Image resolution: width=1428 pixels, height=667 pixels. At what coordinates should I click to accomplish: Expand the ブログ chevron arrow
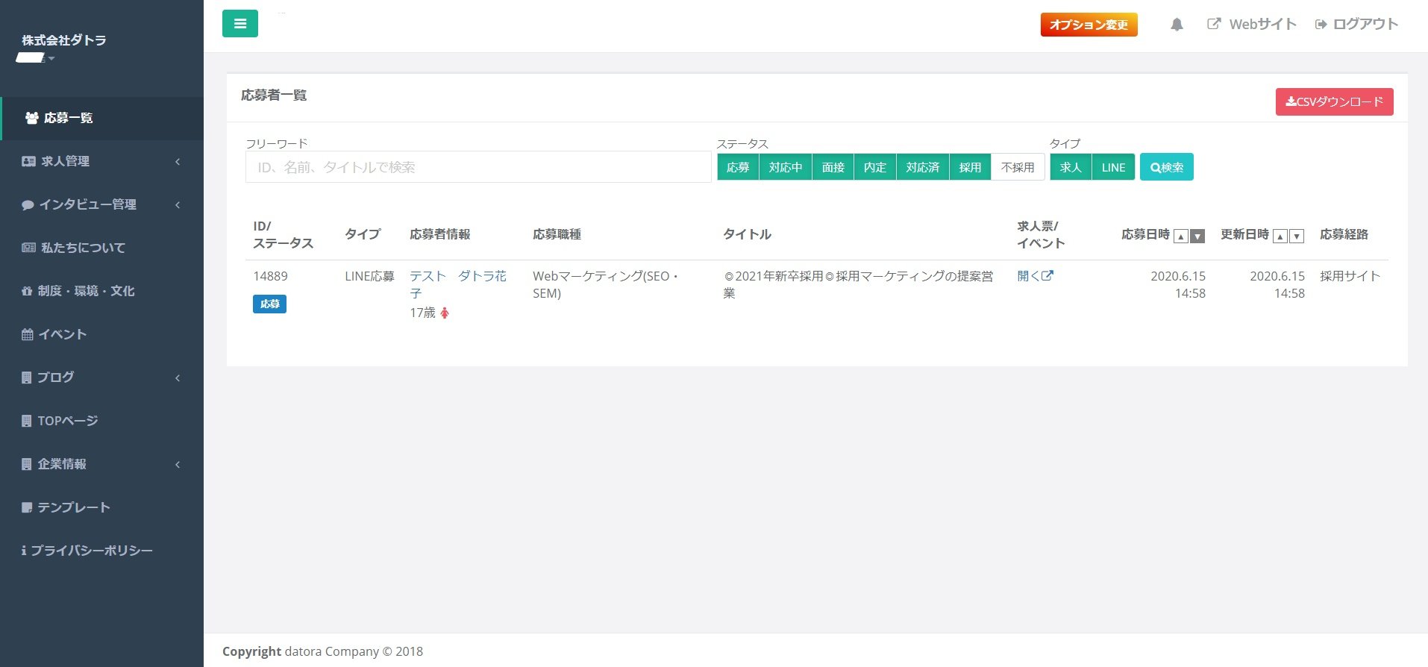(178, 378)
